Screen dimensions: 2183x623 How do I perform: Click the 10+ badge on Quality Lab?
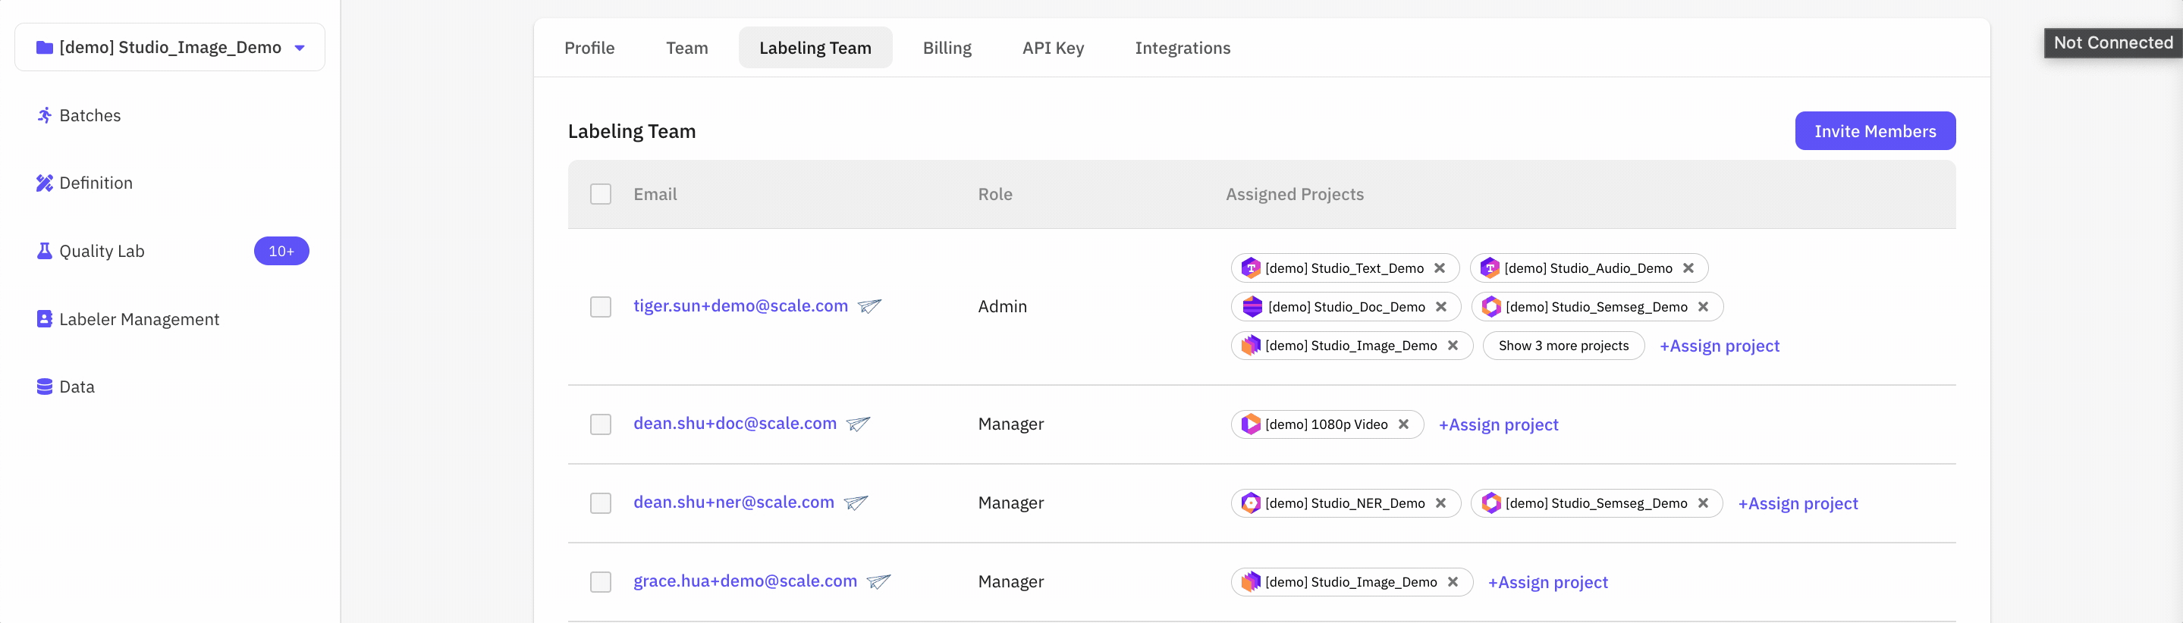click(x=281, y=252)
